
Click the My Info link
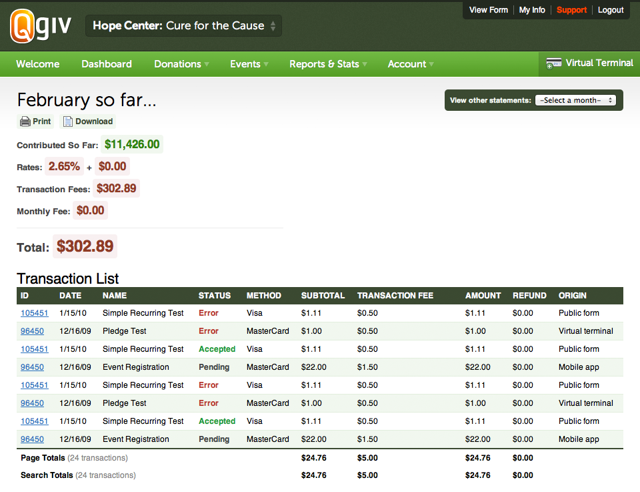point(532,10)
